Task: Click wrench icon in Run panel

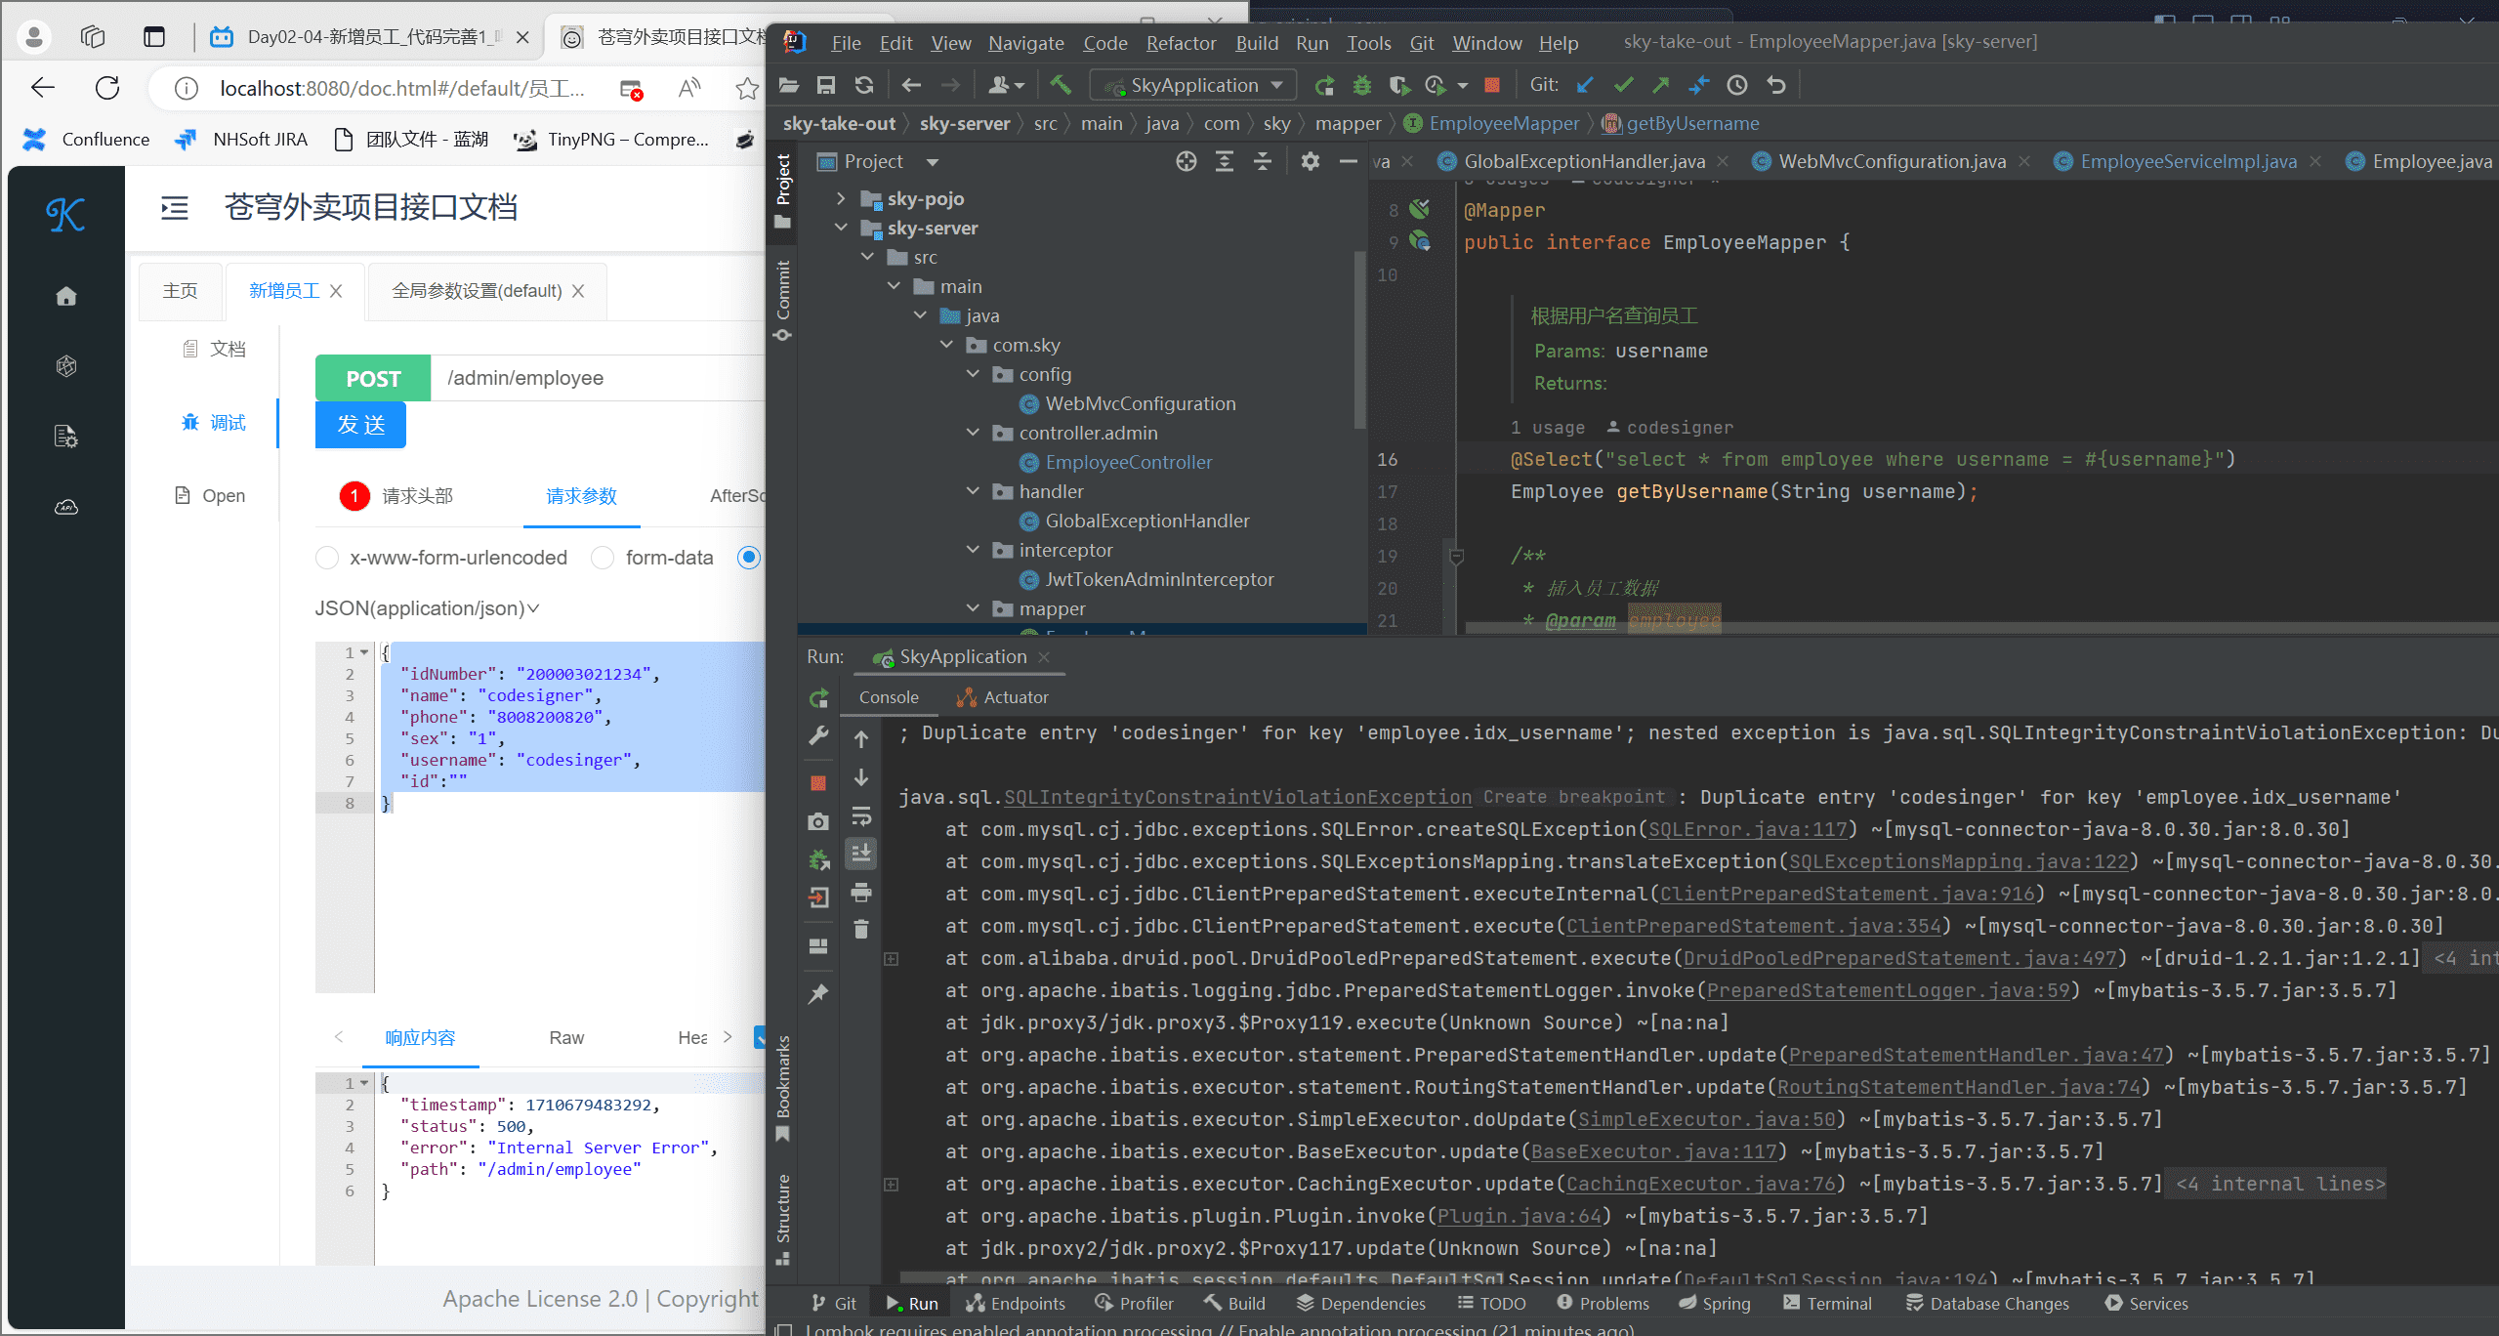Action: pos(818,735)
